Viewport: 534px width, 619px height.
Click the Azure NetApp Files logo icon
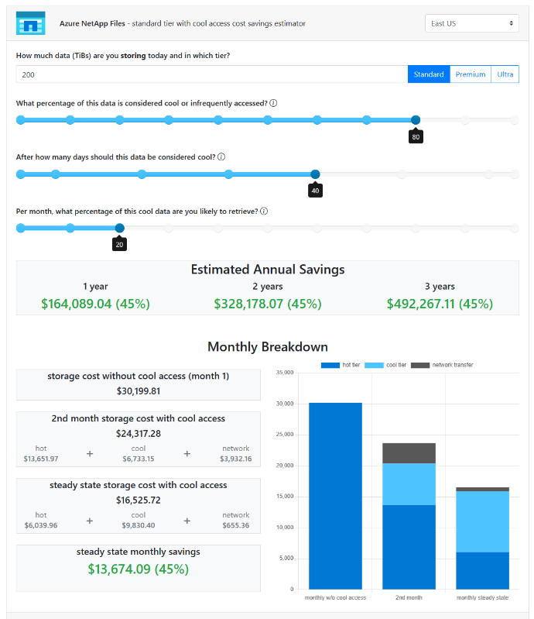click(30, 23)
